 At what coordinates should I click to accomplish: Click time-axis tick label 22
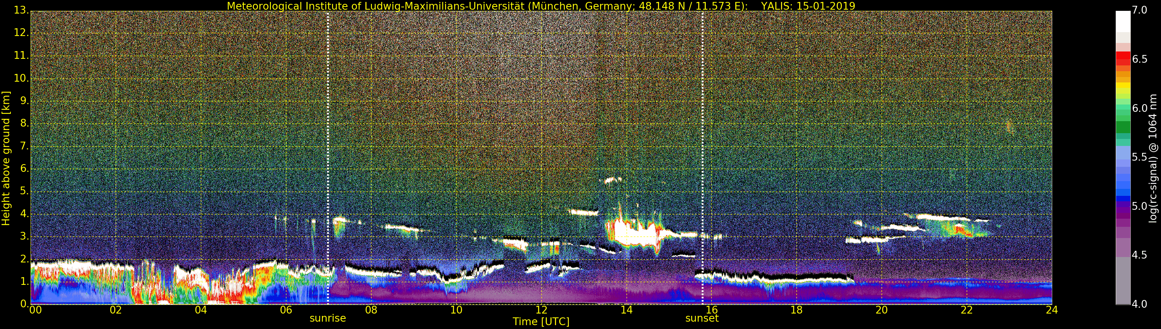[967, 310]
